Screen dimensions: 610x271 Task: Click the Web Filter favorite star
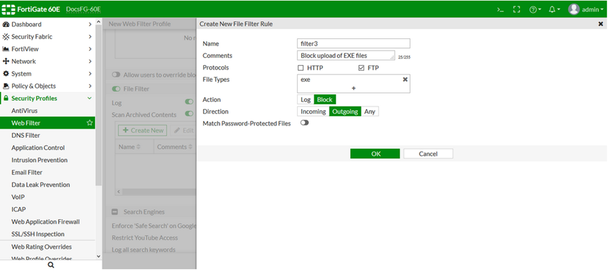[x=89, y=123]
